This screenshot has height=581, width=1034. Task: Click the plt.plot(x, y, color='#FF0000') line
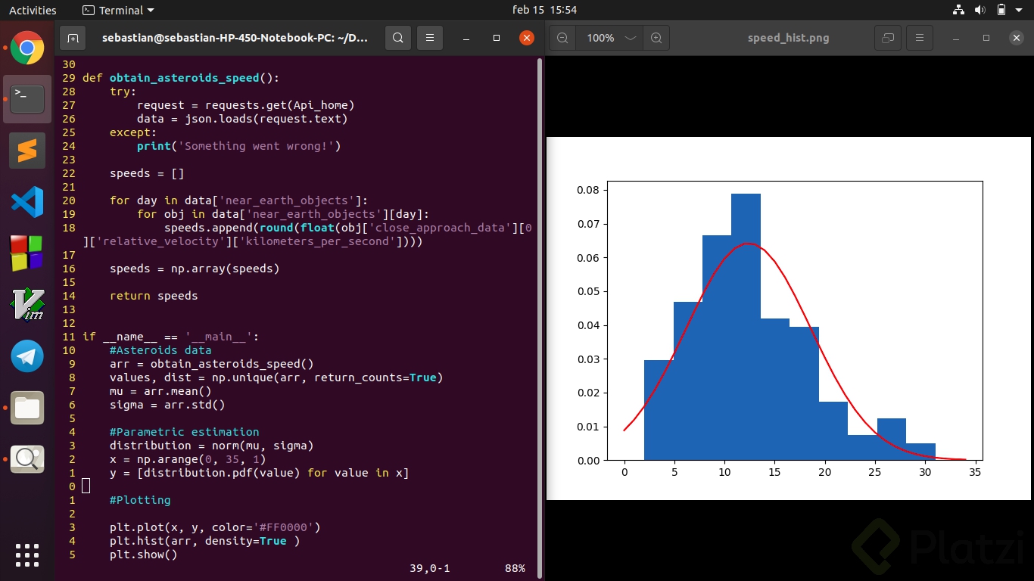215,527
